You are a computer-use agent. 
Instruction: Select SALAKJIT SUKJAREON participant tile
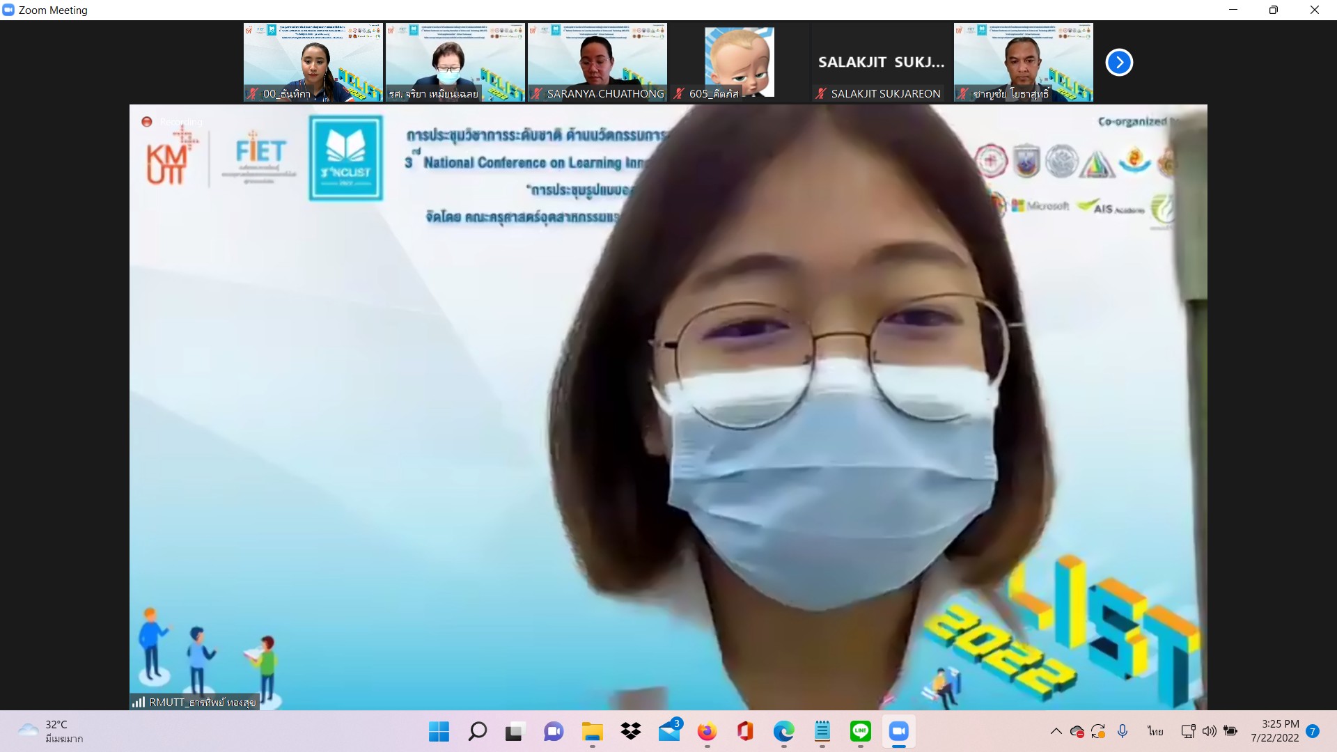(881, 63)
